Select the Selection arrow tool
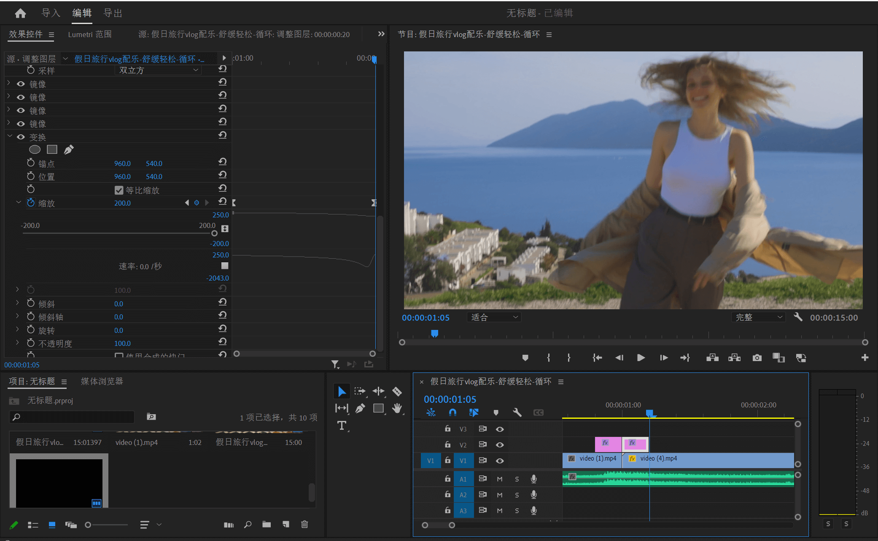The width and height of the screenshot is (878, 541). coord(342,391)
